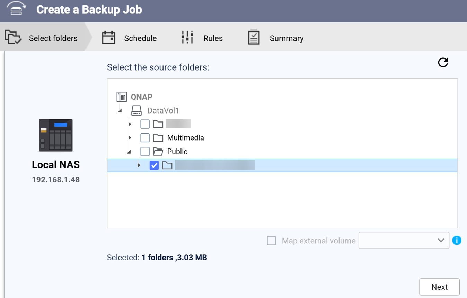The image size is (467, 298).
Task: Open the external volume dropdown
Action: pos(404,240)
